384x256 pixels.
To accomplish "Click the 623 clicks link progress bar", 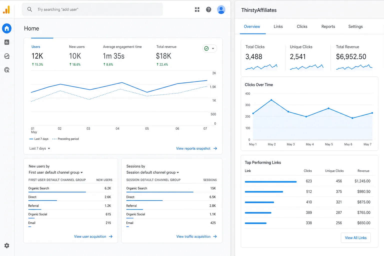I will pos(271,182).
